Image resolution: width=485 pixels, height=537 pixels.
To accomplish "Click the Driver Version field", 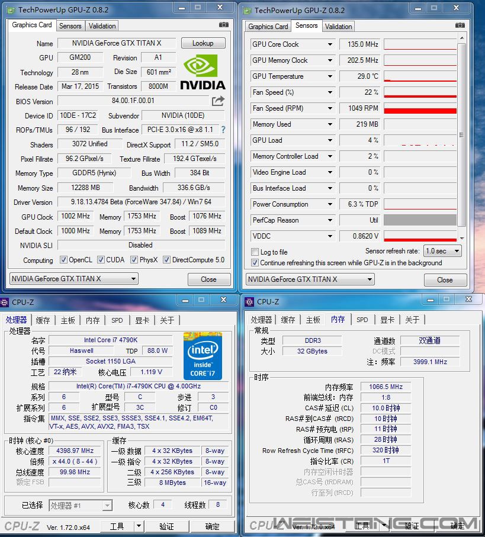I will (x=141, y=202).
